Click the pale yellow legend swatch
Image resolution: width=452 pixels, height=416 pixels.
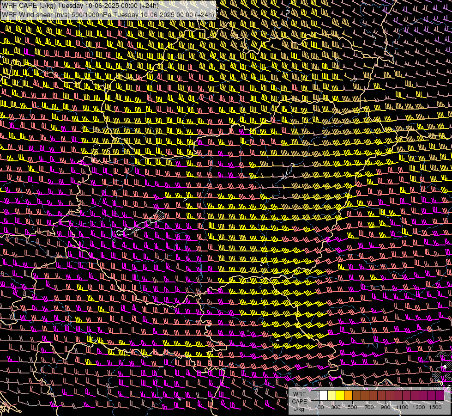[x=332, y=396]
